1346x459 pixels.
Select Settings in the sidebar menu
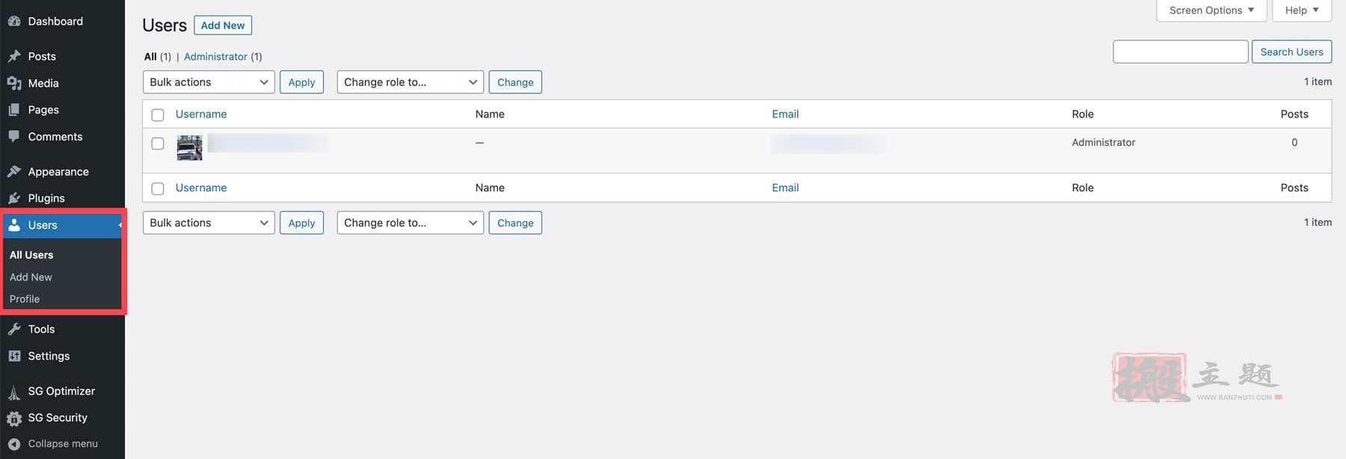click(49, 357)
